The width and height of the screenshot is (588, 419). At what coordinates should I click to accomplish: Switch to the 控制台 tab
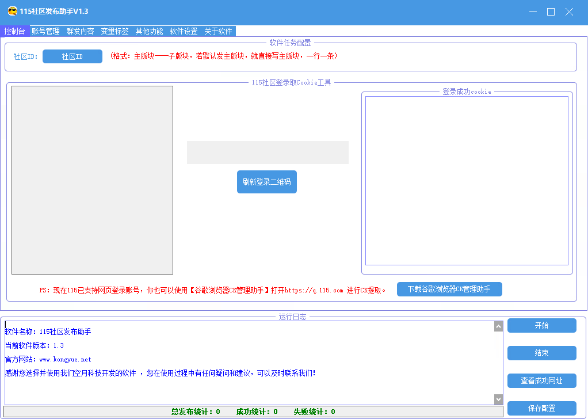coord(14,31)
